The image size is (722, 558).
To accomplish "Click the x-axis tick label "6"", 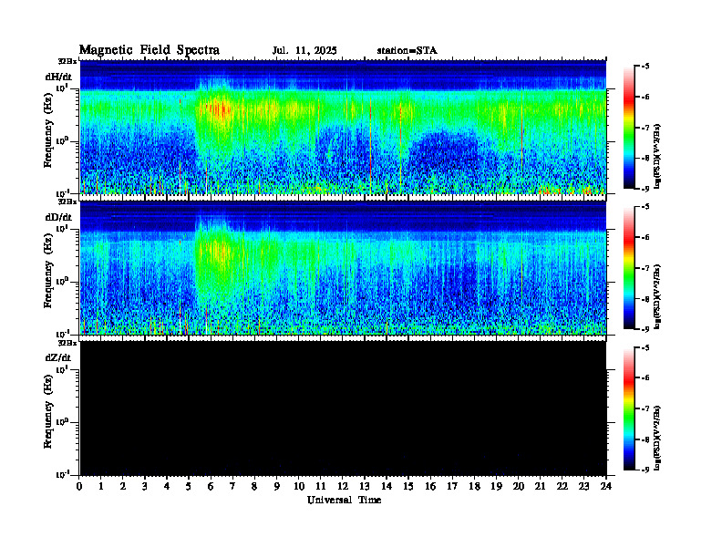I will tap(211, 486).
